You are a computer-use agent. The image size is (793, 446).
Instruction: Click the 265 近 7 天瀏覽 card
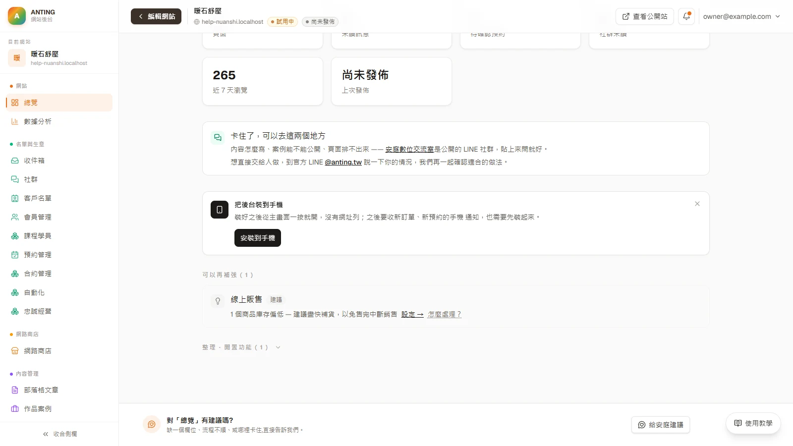[263, 81]
